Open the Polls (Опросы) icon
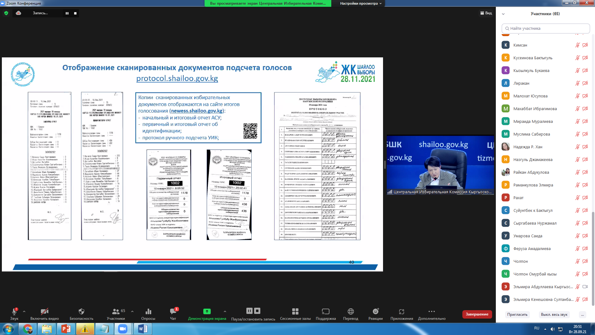 point(148,311)
